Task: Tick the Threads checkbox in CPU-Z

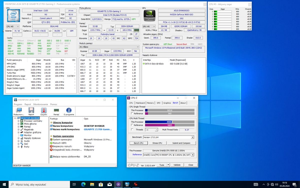Action: [x=132, y=130]
